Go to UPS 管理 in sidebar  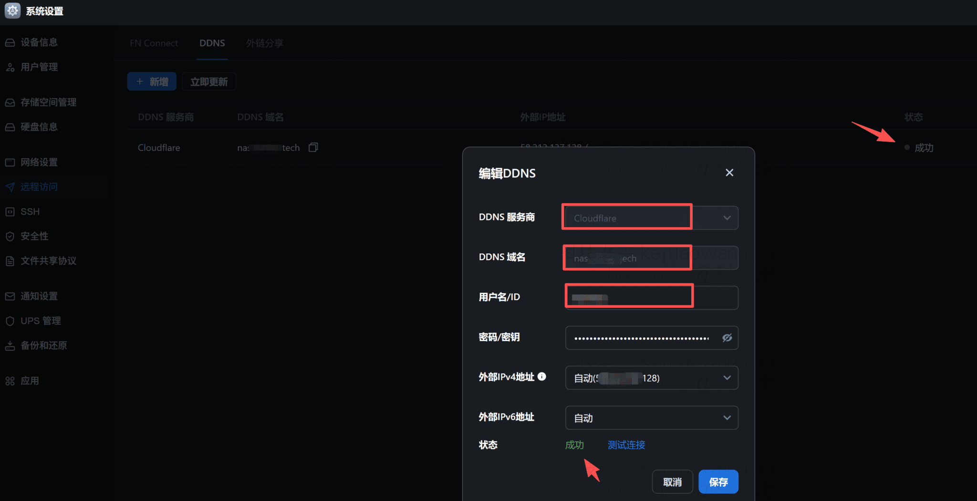pos(41,321)
